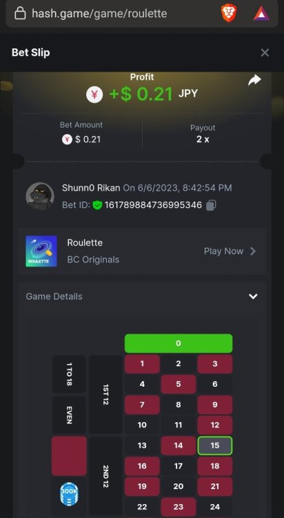Screen dimensions: 284x518
Task: Click the highlighted number 15 cell
Action: click(x=215, y=445)
